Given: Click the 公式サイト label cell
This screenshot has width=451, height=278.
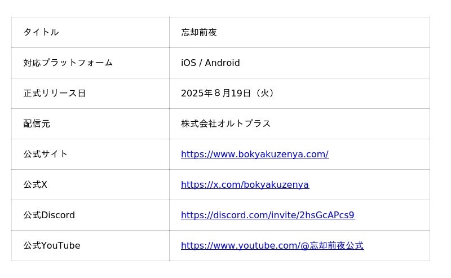Looking at the screenshot, I should tap(45, 155).
